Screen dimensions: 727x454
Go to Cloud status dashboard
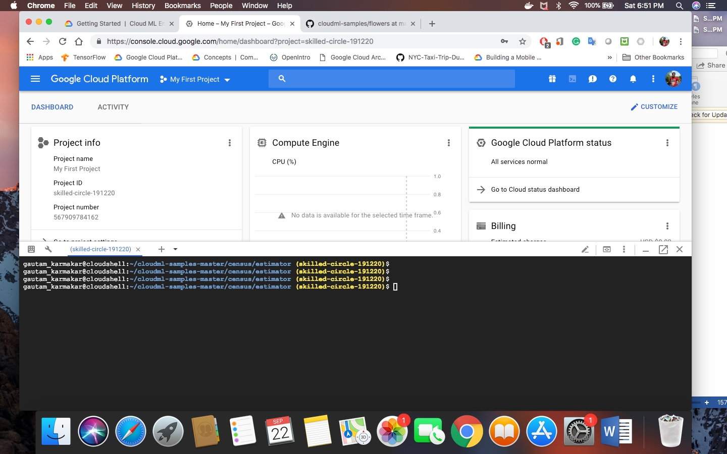click(x=535, y=189)
